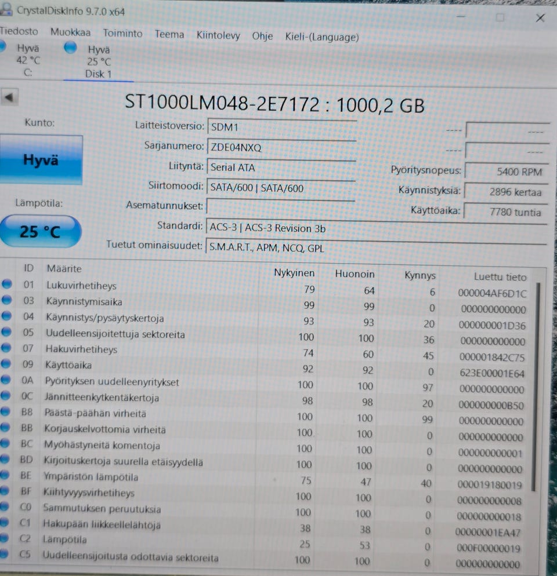Click status dot for C2 Lämpötila
Image resolution: width=557 pixels, height=576 pixels.
(x=3, y=538)
